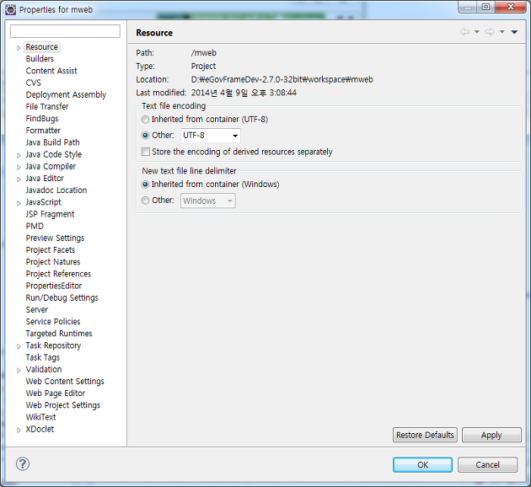
Task: Click the Cancel button
Action: click(x=488, y=464)
